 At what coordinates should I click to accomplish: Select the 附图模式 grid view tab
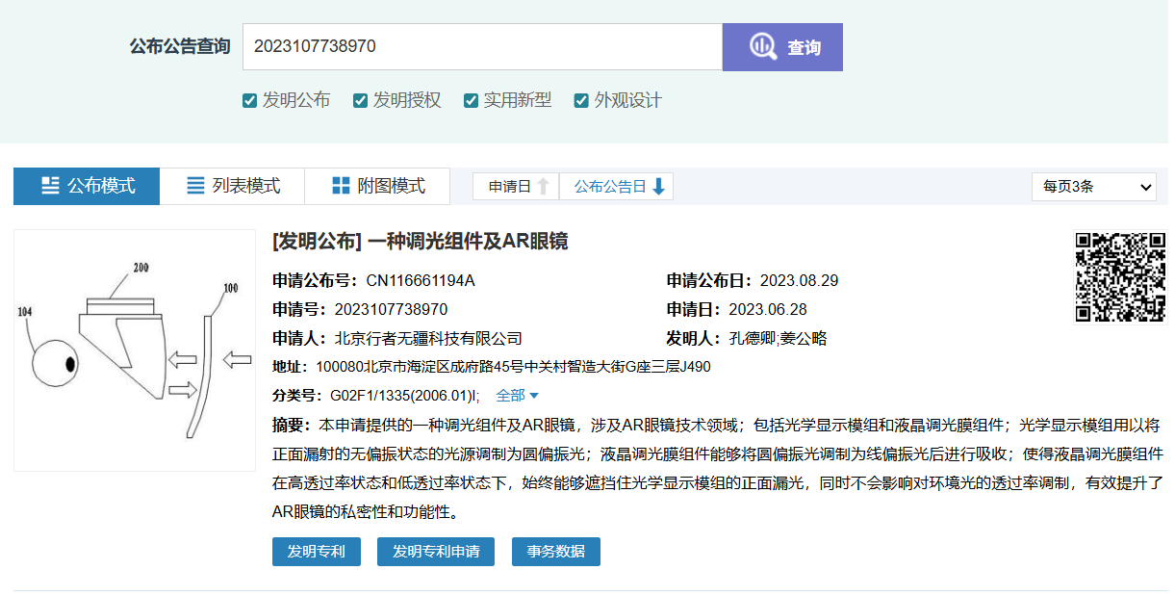click(x=377, y=187)
